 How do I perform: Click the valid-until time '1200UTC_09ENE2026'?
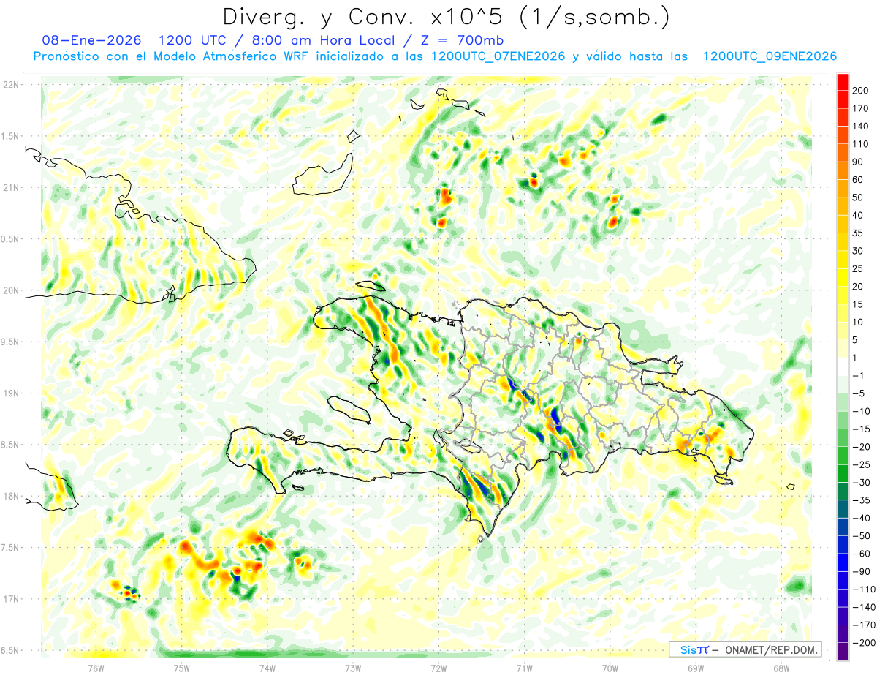770,56
